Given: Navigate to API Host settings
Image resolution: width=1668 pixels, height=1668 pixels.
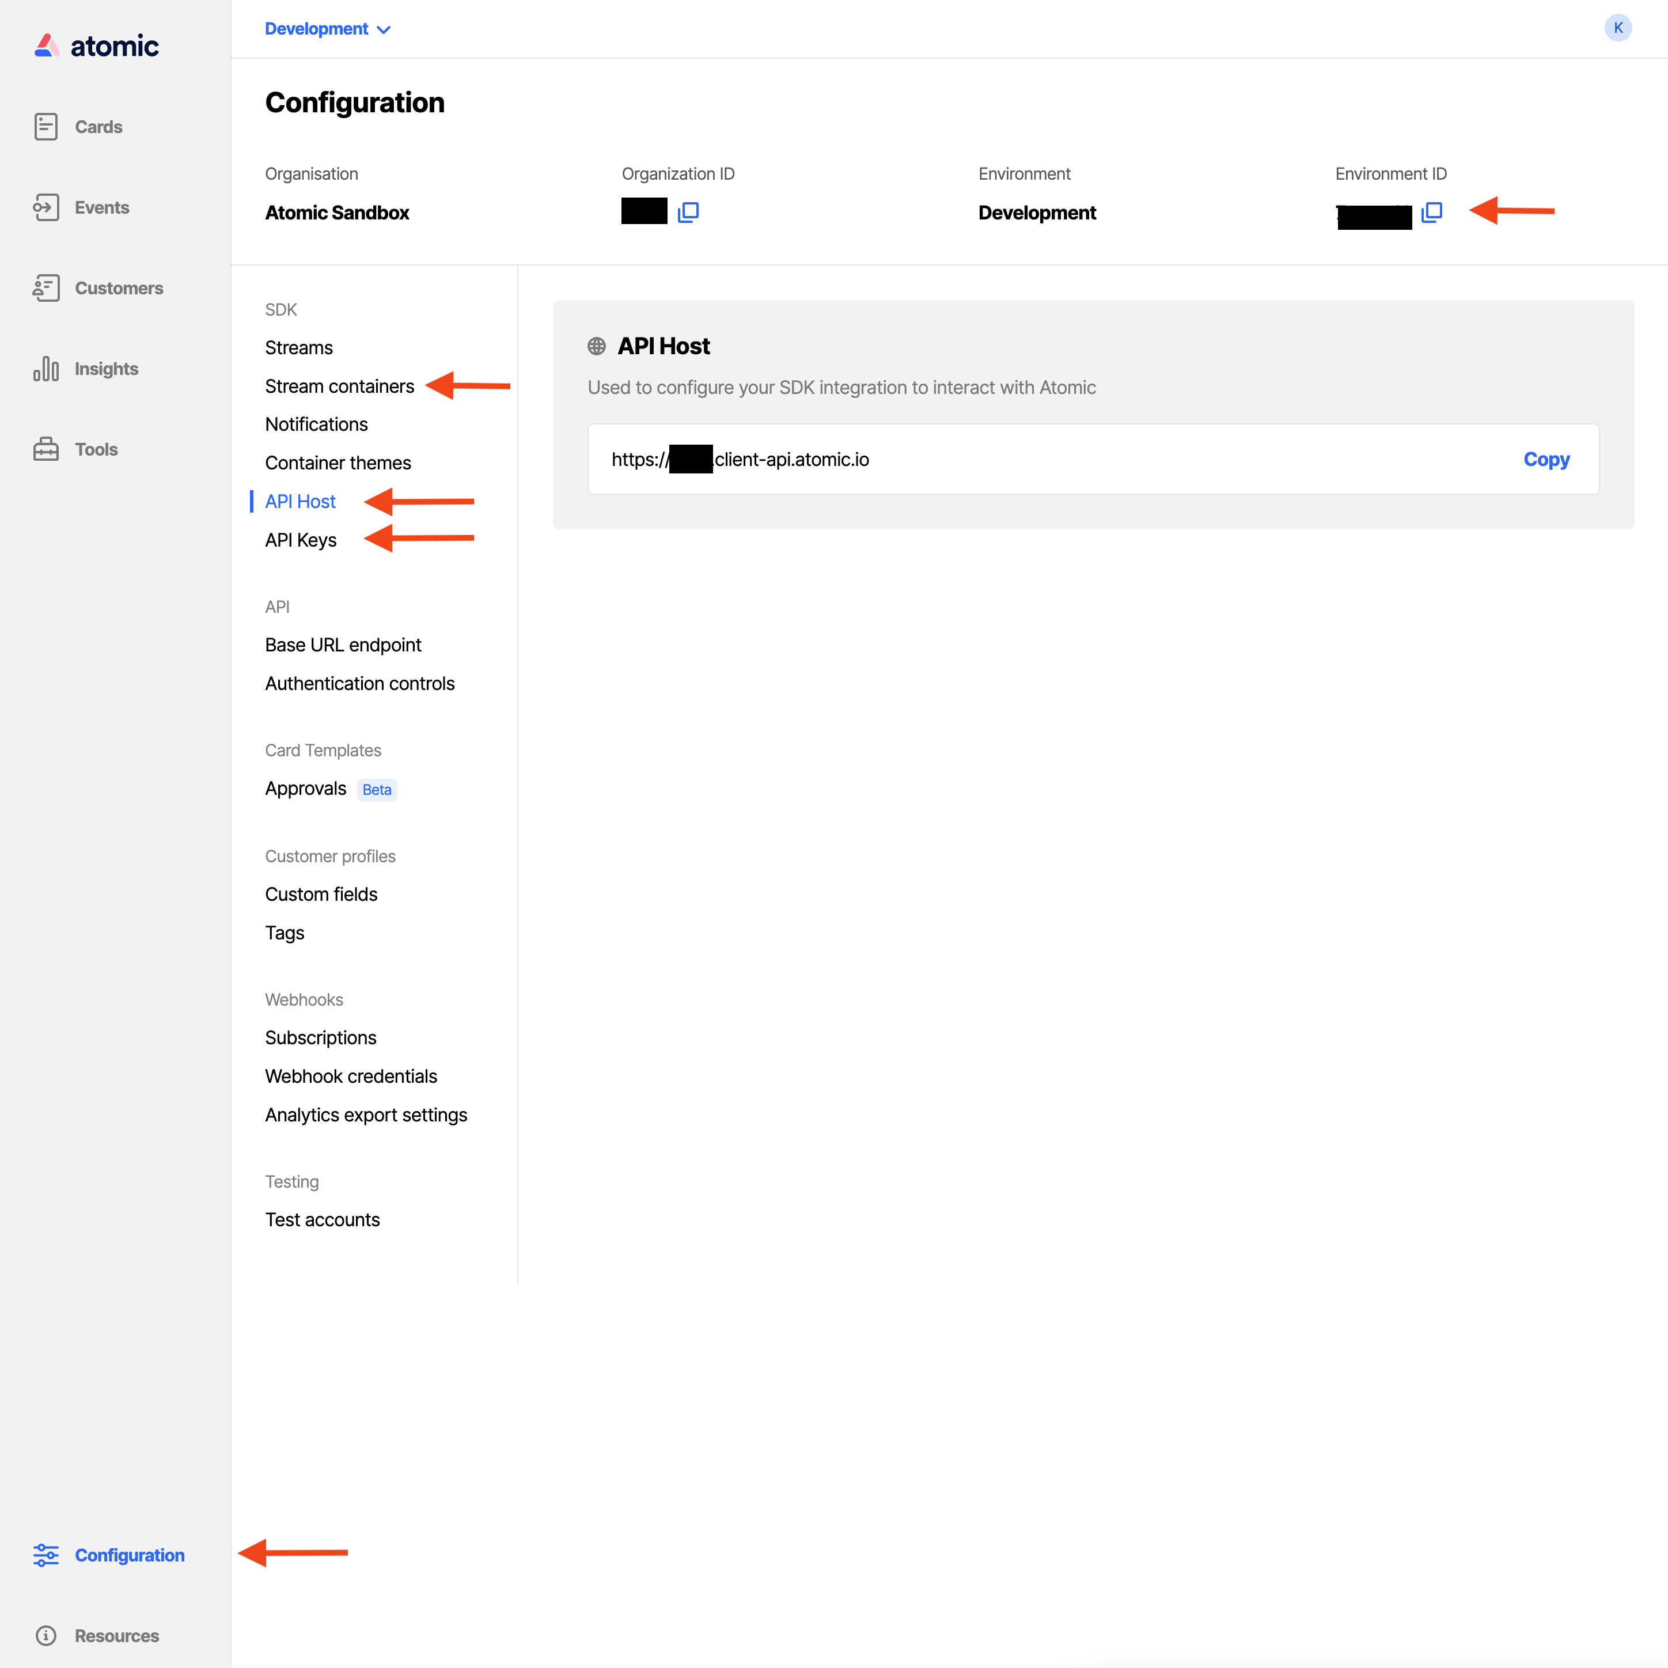Looking at the screenshot, I should 300,501.
